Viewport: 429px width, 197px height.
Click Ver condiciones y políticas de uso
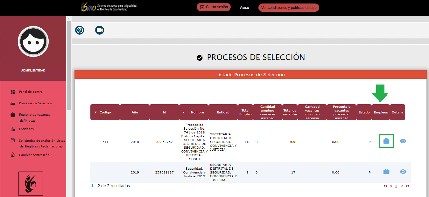(289, 8)
